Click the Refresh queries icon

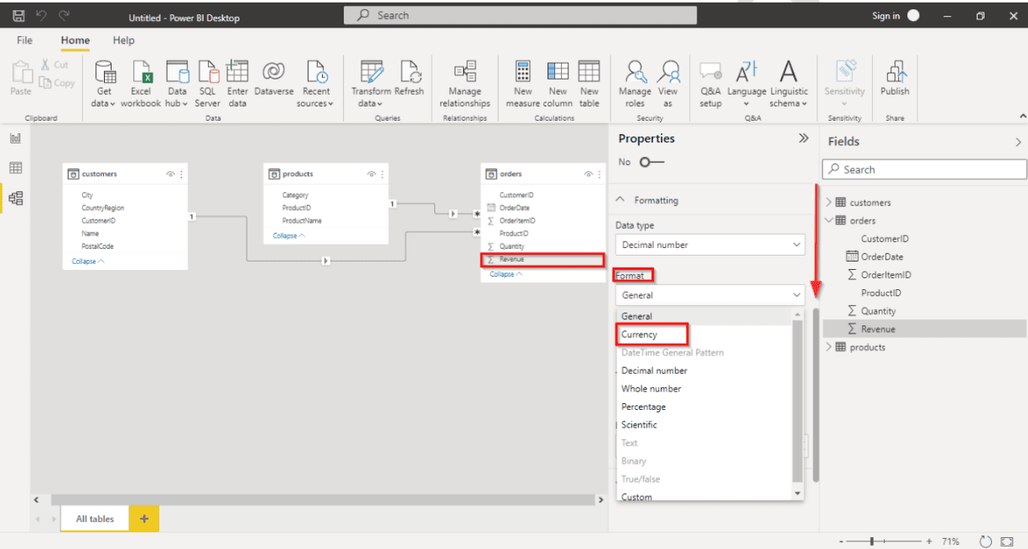coord(409,74)
